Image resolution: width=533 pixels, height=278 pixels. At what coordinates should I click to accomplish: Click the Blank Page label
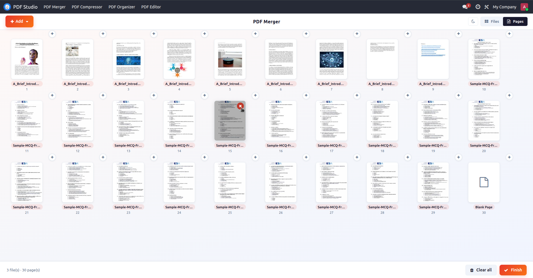pos(484,207)
